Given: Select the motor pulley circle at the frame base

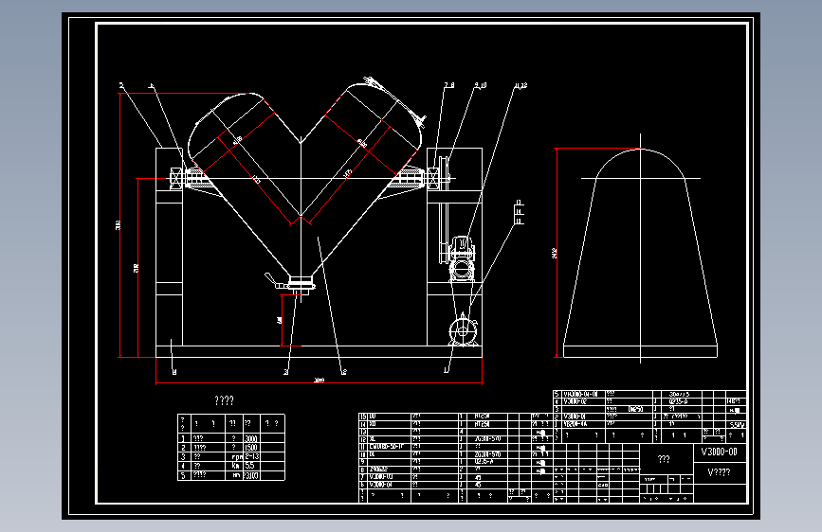Looking at the screenshot, I should point(463,331).
